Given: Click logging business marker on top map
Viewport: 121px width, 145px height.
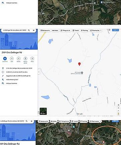Looking at the screenshot, I should [x=95, y=3].
